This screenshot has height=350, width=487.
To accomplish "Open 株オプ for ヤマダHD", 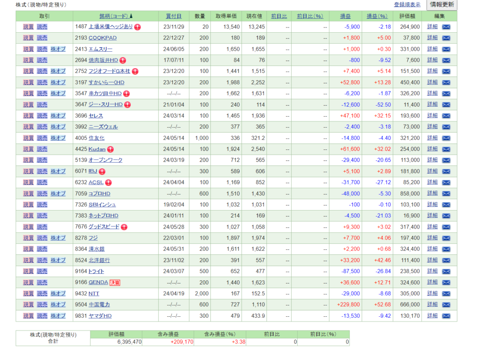I will pos(58,316).
